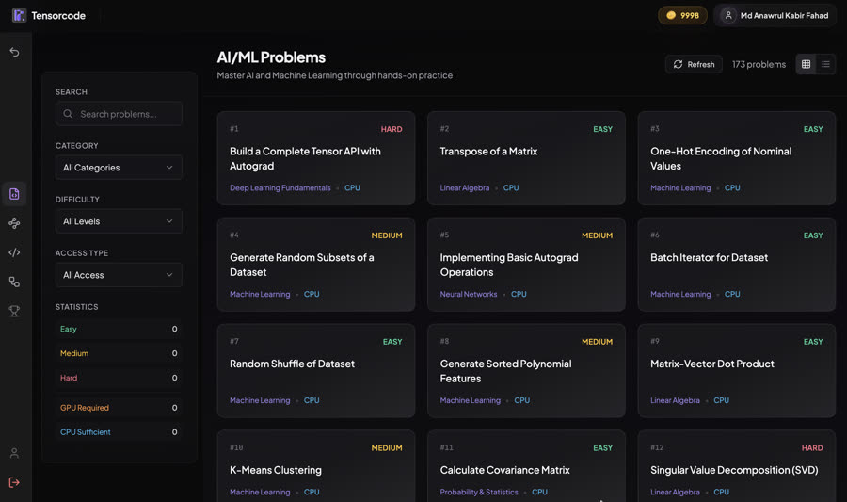
Task: Click the Refresh button
Action: (x=695, y=64)
